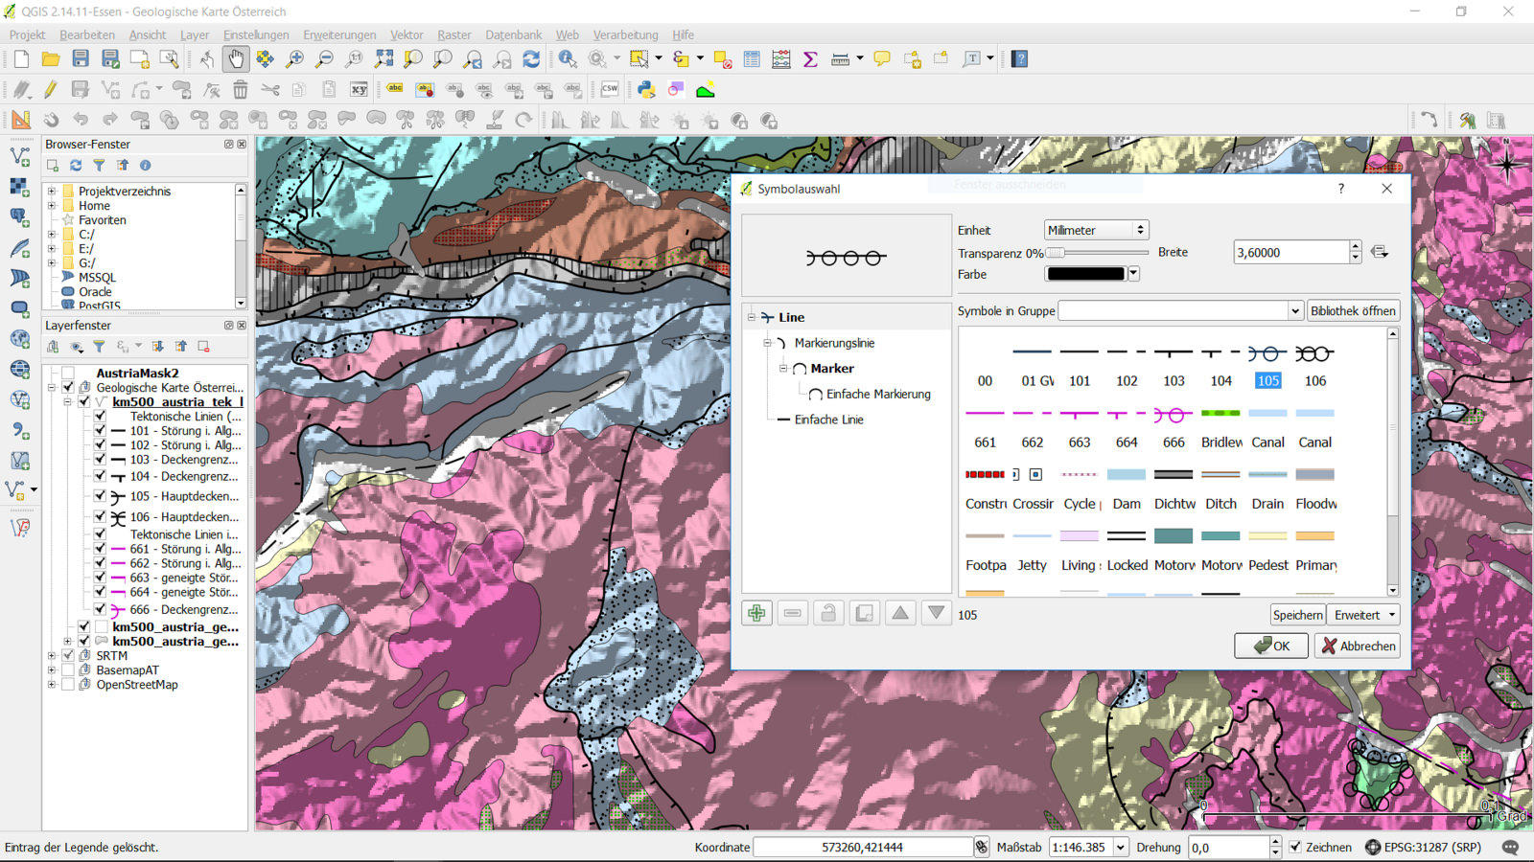Click the EPSG:31287 CRS status button
The image size is (1534, 862).
(1423, 848)
